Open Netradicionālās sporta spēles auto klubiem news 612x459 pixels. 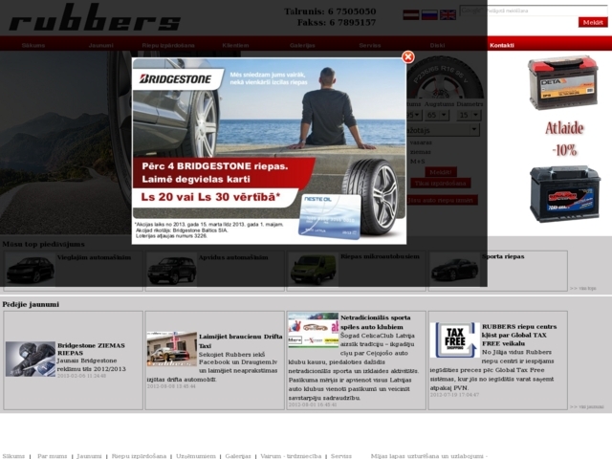[x=375, y=322]
